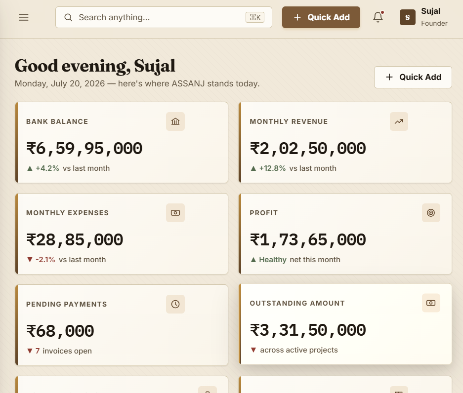Image resolution: width=463 pixels, height=393 pixels.
Task: Select the ₹68,000 pending payments value
Action: (60, 331)
